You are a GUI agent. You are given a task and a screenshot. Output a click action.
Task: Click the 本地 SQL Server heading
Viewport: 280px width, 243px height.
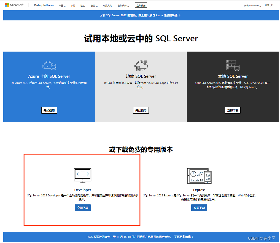point(233,76)
